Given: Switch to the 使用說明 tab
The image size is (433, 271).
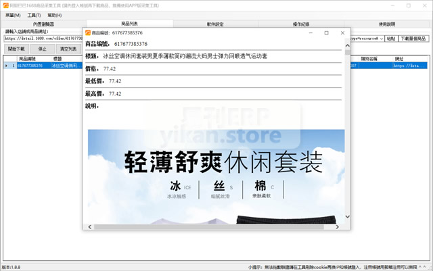Looking at the screenshot, I should point(388,24).
